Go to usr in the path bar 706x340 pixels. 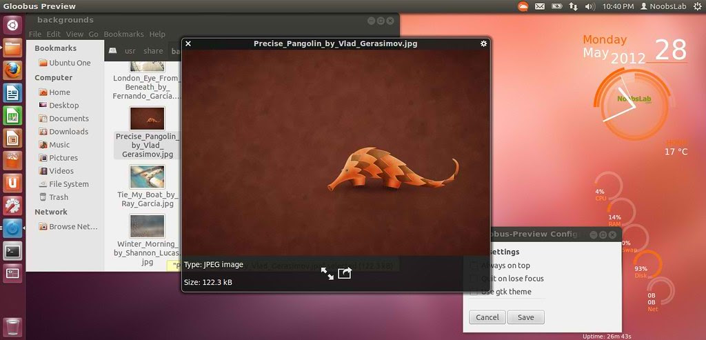click(130, 51)
